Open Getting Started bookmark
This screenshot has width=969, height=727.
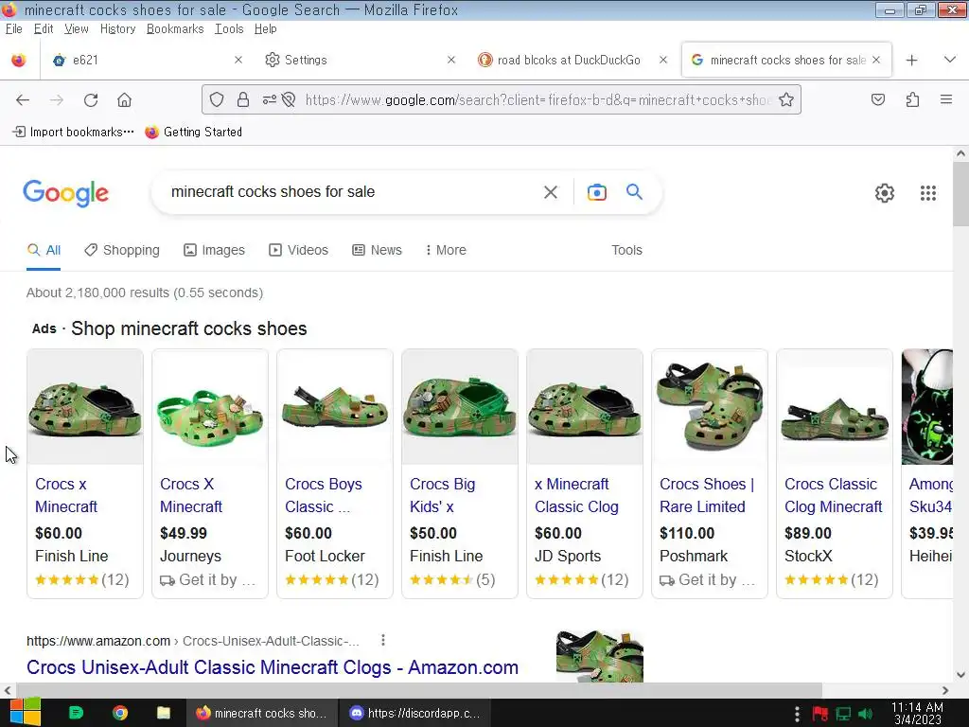193,132
